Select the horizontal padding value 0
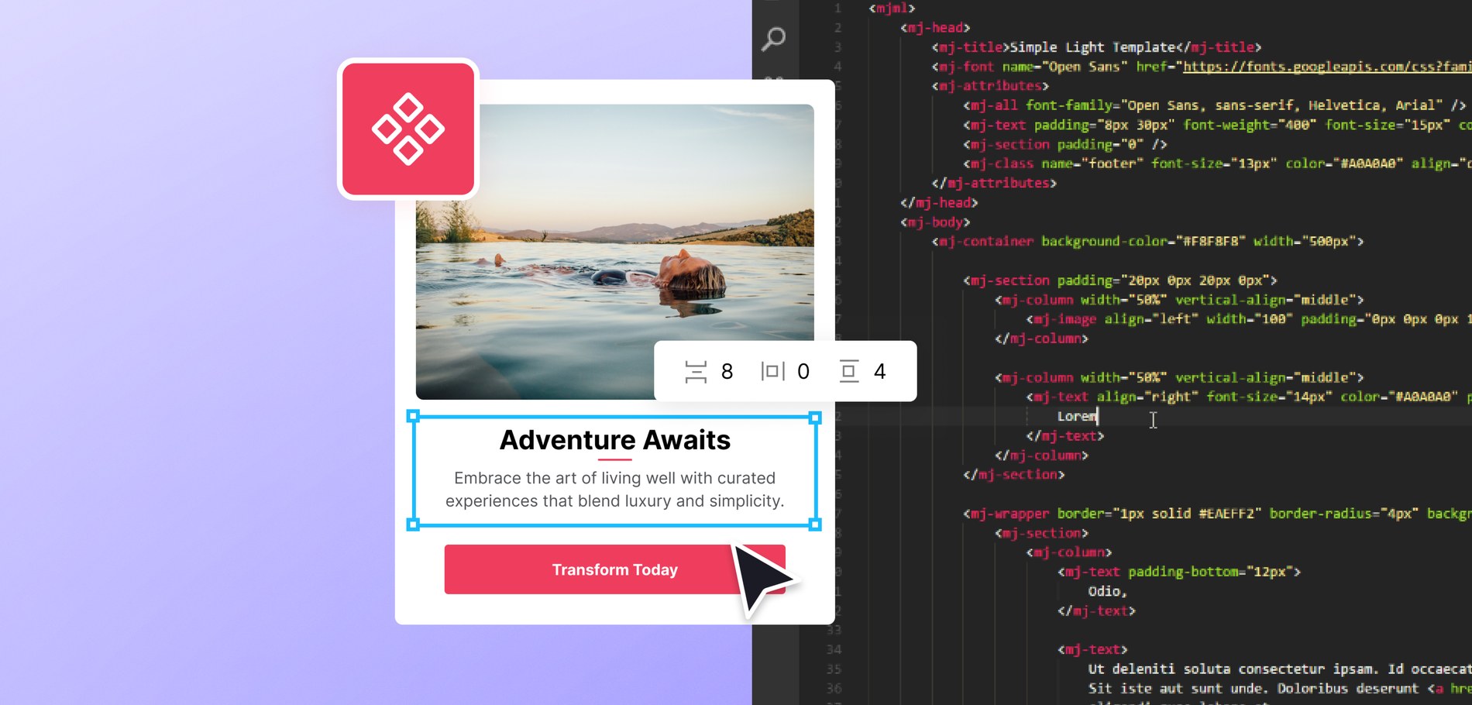1472x705 pixels. pos(803,372)
